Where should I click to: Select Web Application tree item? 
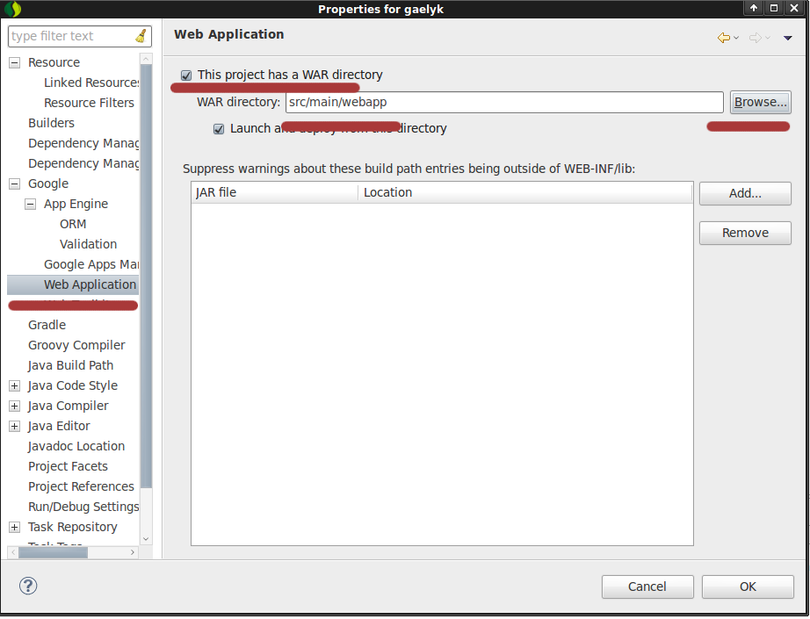(x=90, y=284)
